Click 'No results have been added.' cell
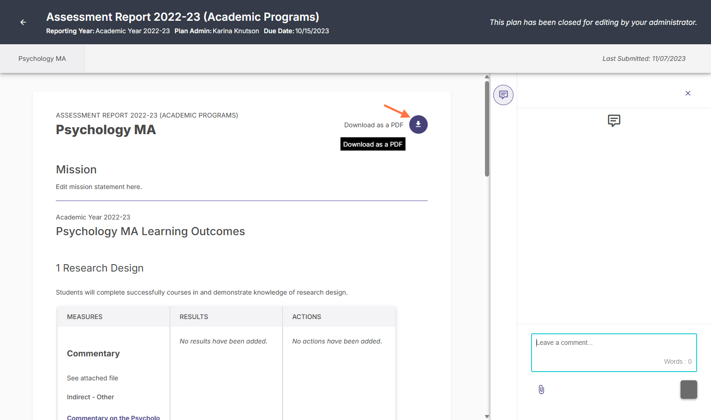This screenshot has height=420, width=711. [x=223, y=341]
